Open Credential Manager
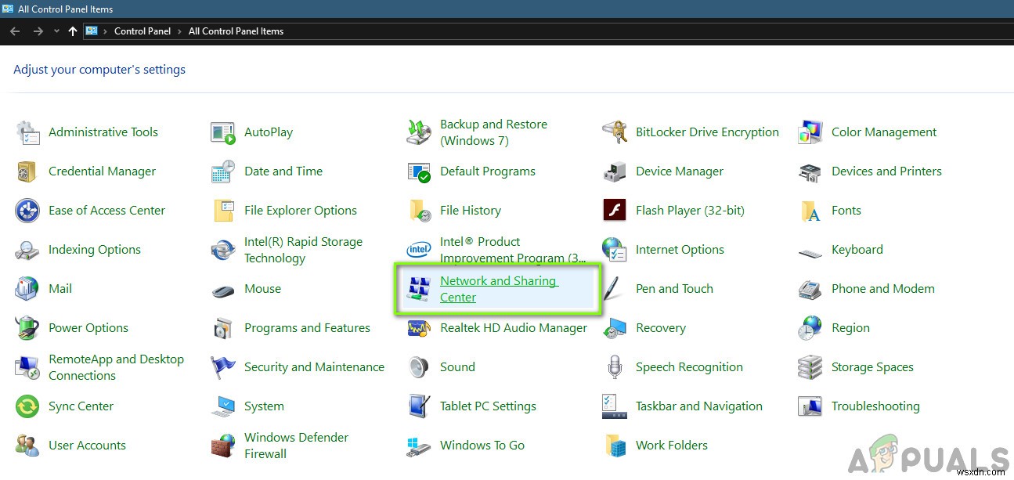 [102, 171]
